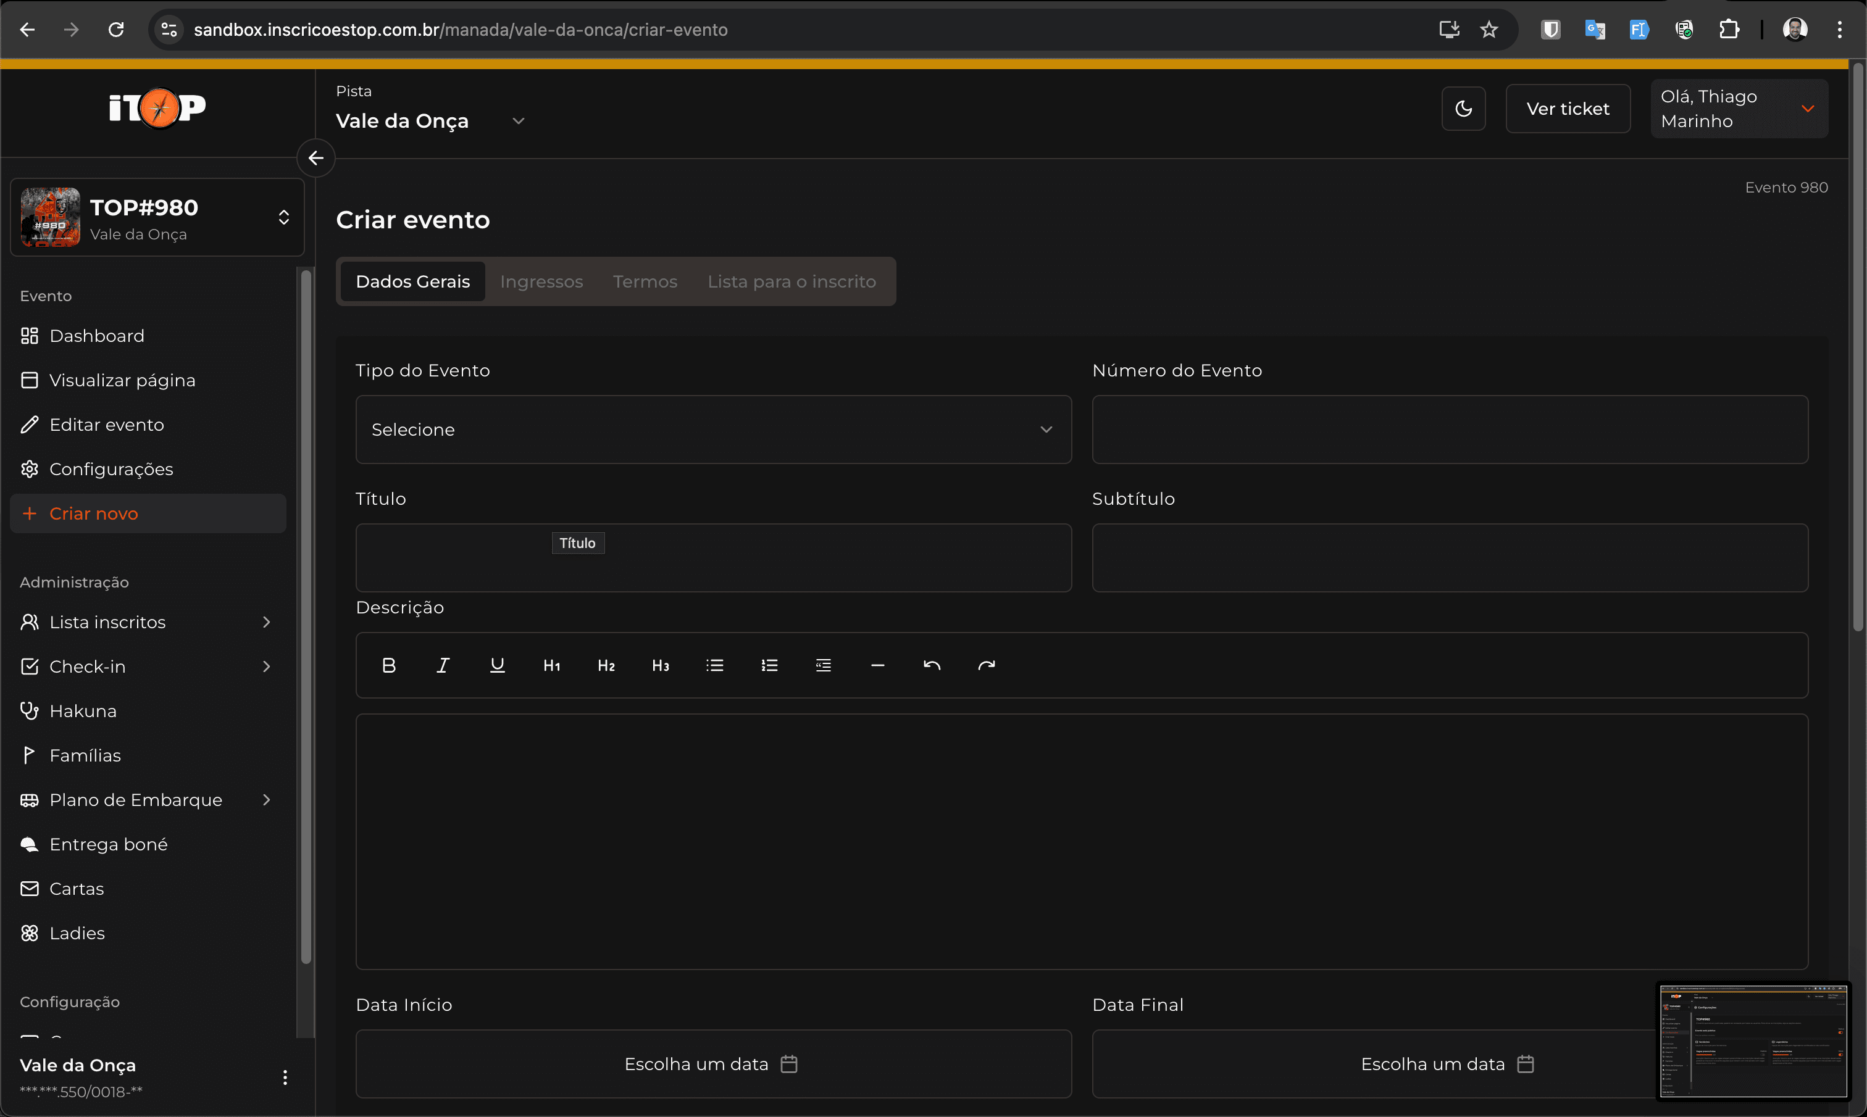The width and height of the screenshot is (1867, 1117).
Task: Open Chrome three-dot menu
Action: [1839, 30]
